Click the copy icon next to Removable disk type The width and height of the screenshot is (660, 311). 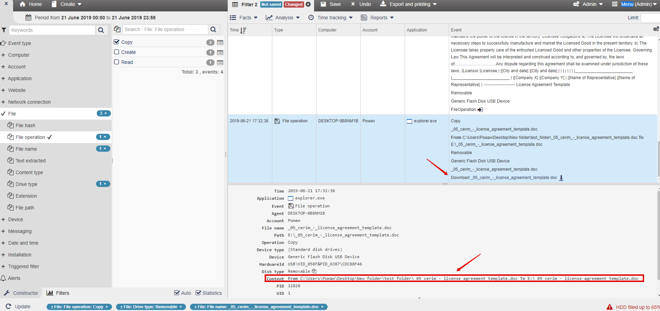pos(314,271)
